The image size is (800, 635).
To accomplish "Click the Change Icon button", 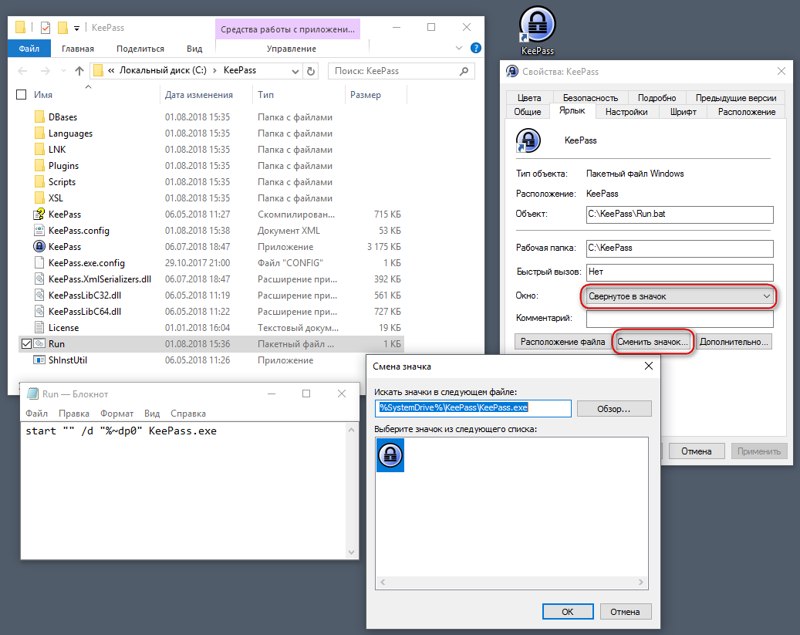I will click(653, 342).
